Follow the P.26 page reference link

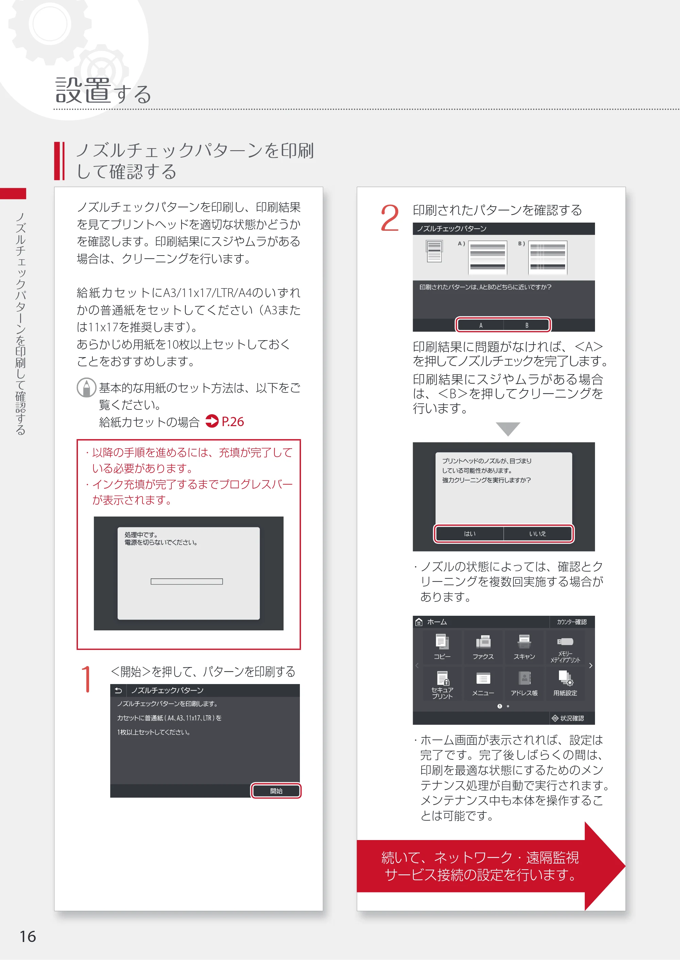[x=232, y=421]
